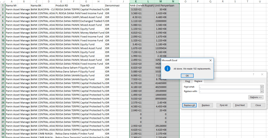The height and width of the screenshot is (138, 268).
Task: Switch to the Find tab
Action: click(188, 81)
